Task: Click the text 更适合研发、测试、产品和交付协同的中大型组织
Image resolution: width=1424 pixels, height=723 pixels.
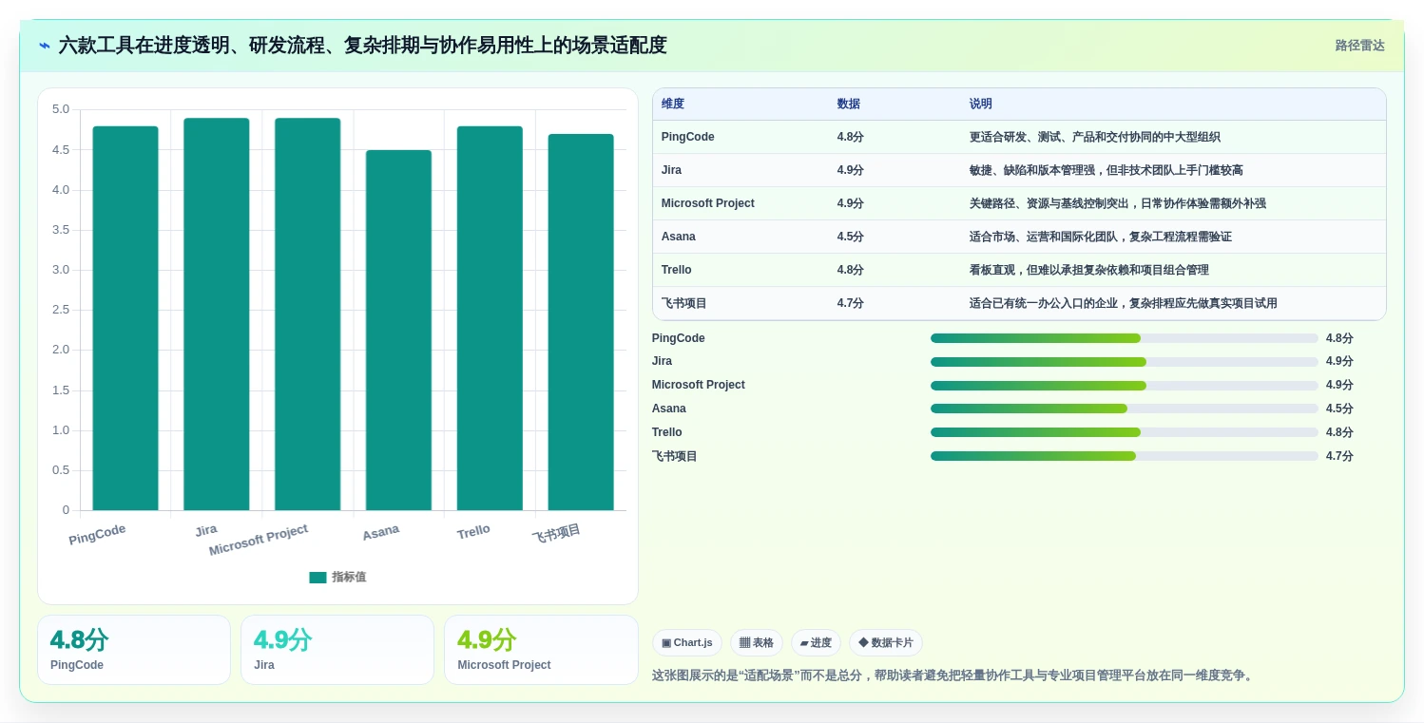Action: click(x=1095, y=137)
